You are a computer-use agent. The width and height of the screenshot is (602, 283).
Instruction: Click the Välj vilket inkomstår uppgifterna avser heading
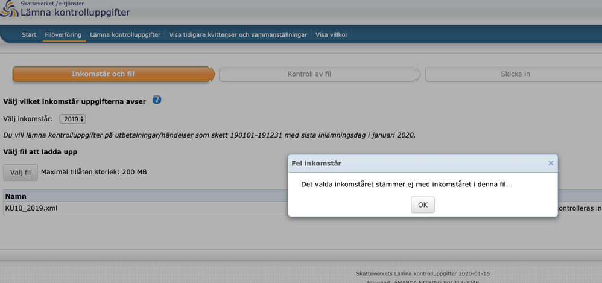pos(74,102)
